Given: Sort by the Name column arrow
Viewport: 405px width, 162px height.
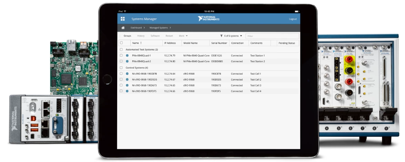Looking at the screenshot, I should point(141,43).
